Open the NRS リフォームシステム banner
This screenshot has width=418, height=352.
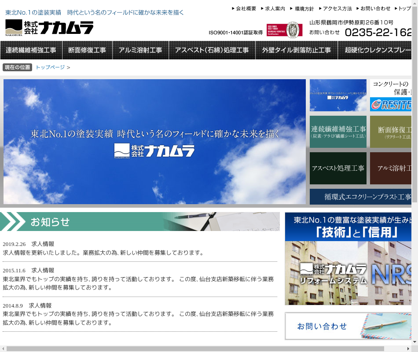click(348, 259)
